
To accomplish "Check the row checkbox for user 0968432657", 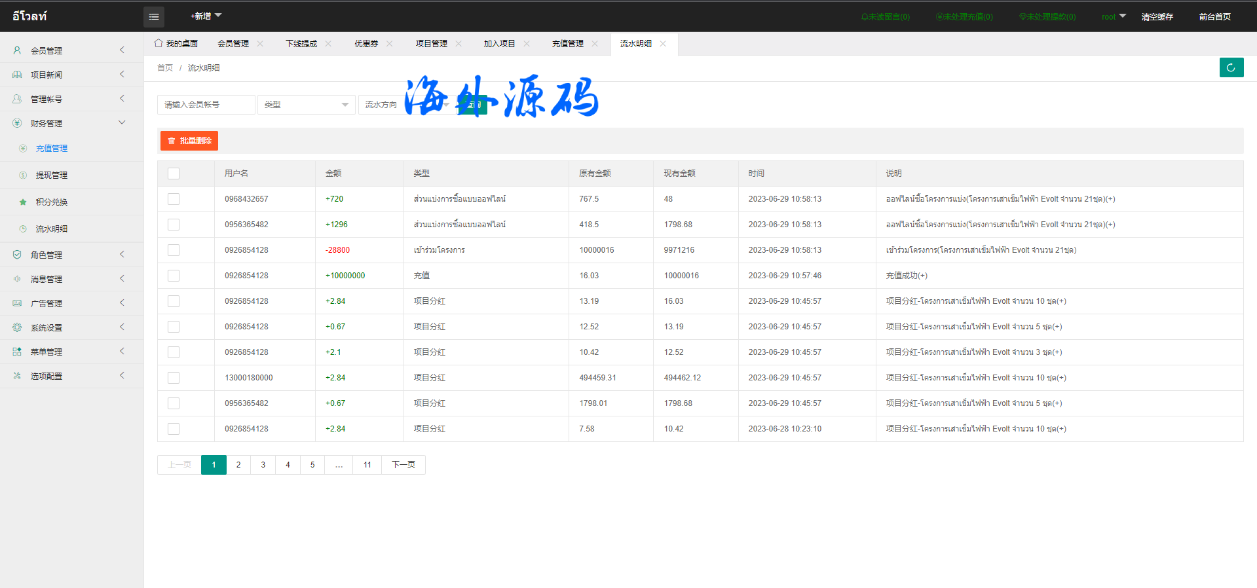I will pos(174,199).
